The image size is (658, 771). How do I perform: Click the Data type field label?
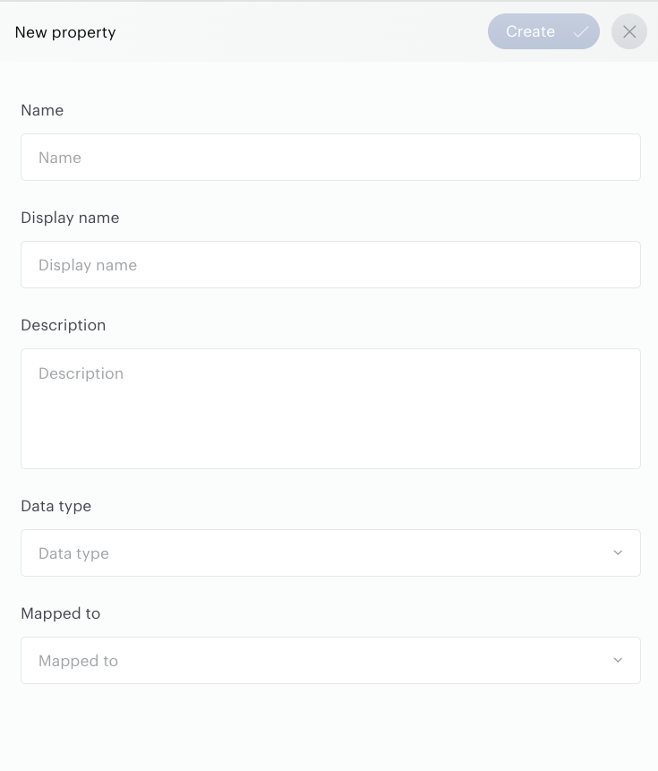(x=56, y=507)
